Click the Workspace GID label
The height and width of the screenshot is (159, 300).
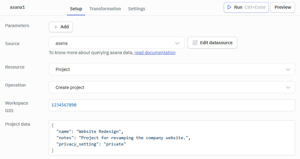(x=17, y=107)
